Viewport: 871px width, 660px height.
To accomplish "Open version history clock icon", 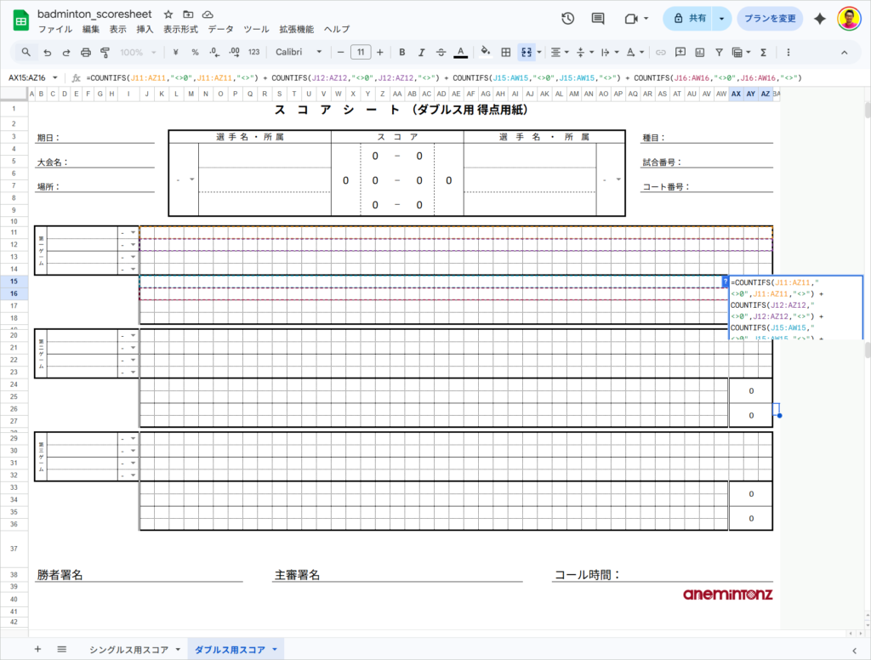I will coord(568,18).
